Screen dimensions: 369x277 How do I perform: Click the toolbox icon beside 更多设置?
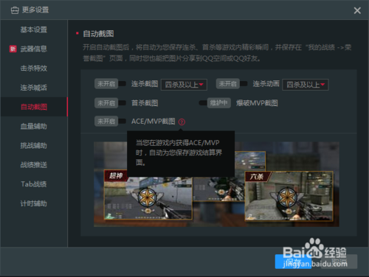[x=15, y=10]
